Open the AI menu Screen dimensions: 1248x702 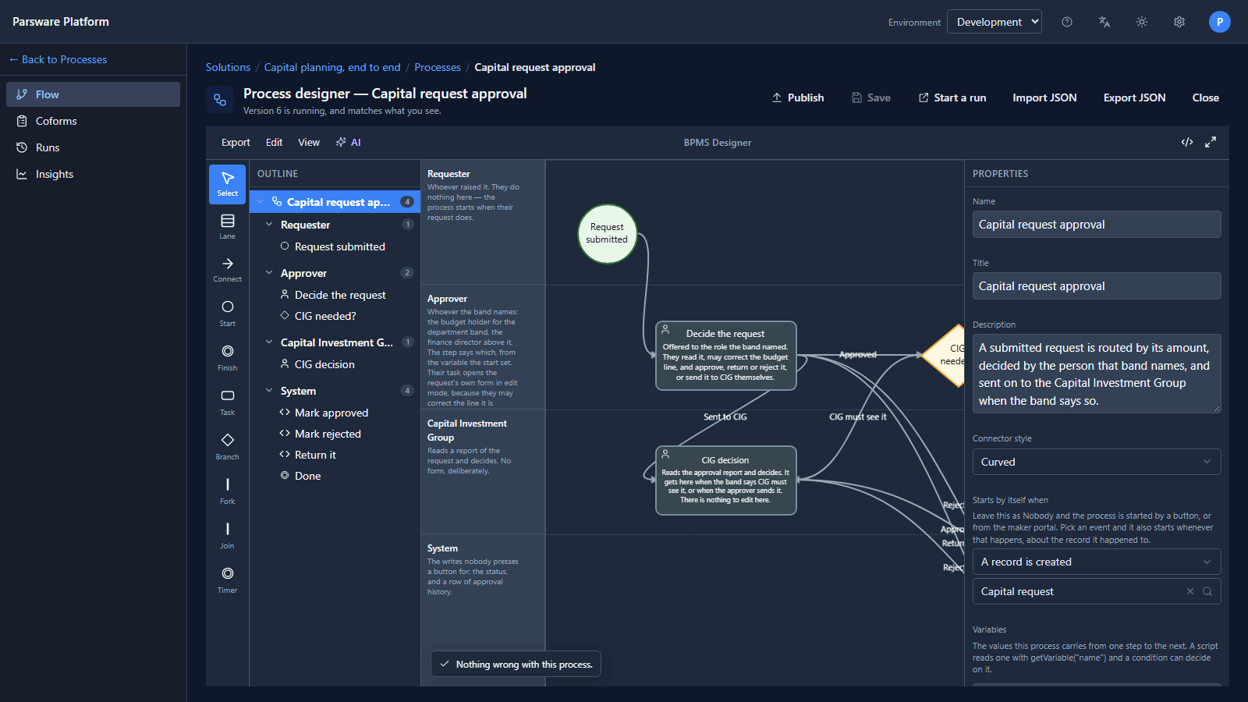pos(348,142)
